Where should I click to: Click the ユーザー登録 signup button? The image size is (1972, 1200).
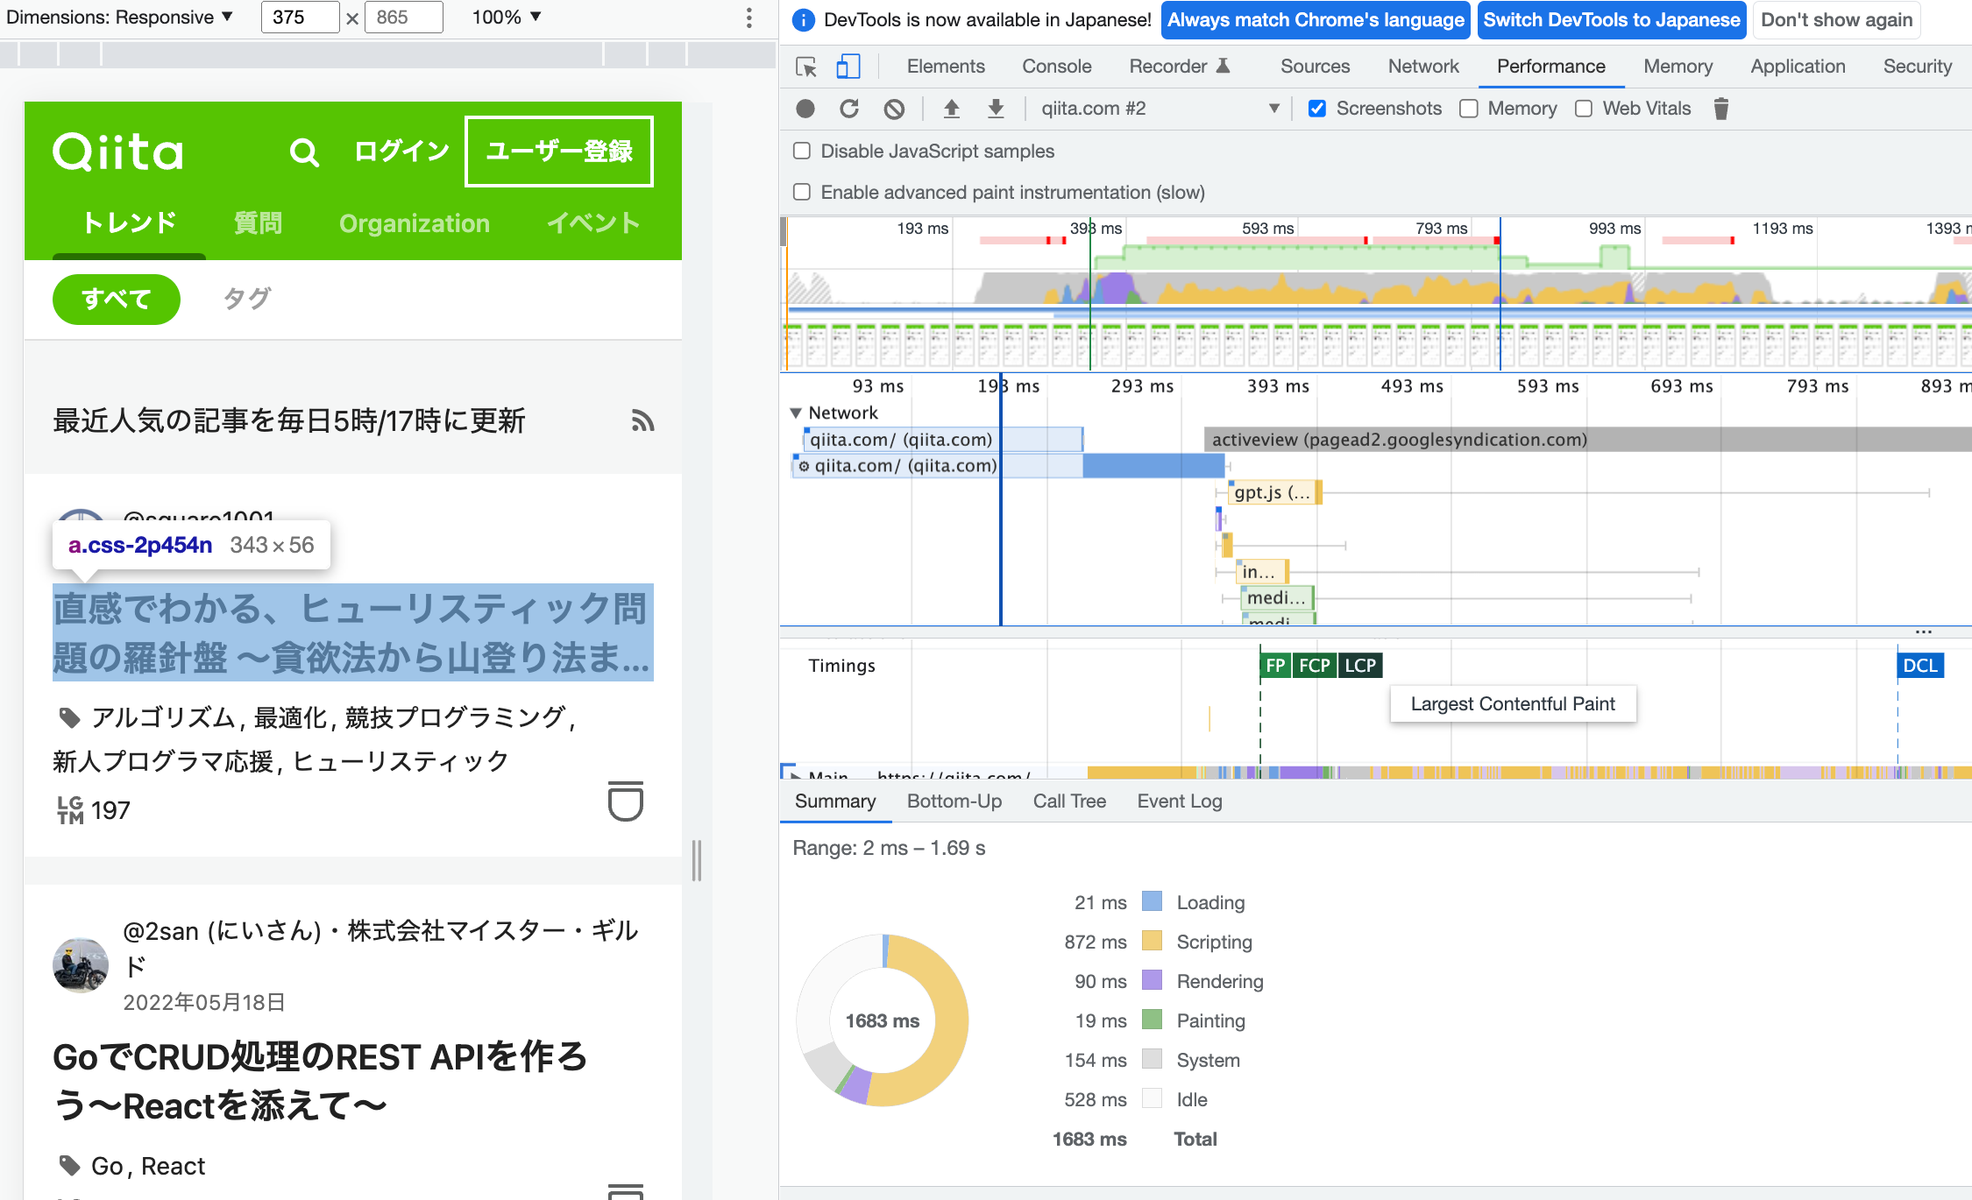(559, 152)
